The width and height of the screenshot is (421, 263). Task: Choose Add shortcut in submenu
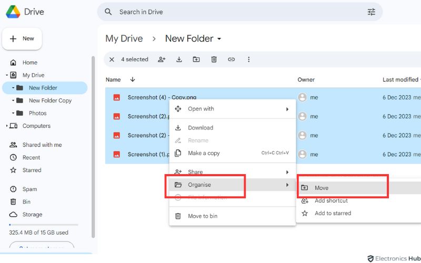click(359, 201)
